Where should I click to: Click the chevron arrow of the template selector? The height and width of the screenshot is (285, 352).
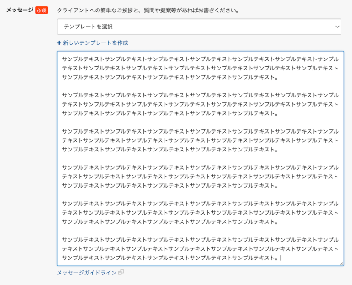(337, 27)
